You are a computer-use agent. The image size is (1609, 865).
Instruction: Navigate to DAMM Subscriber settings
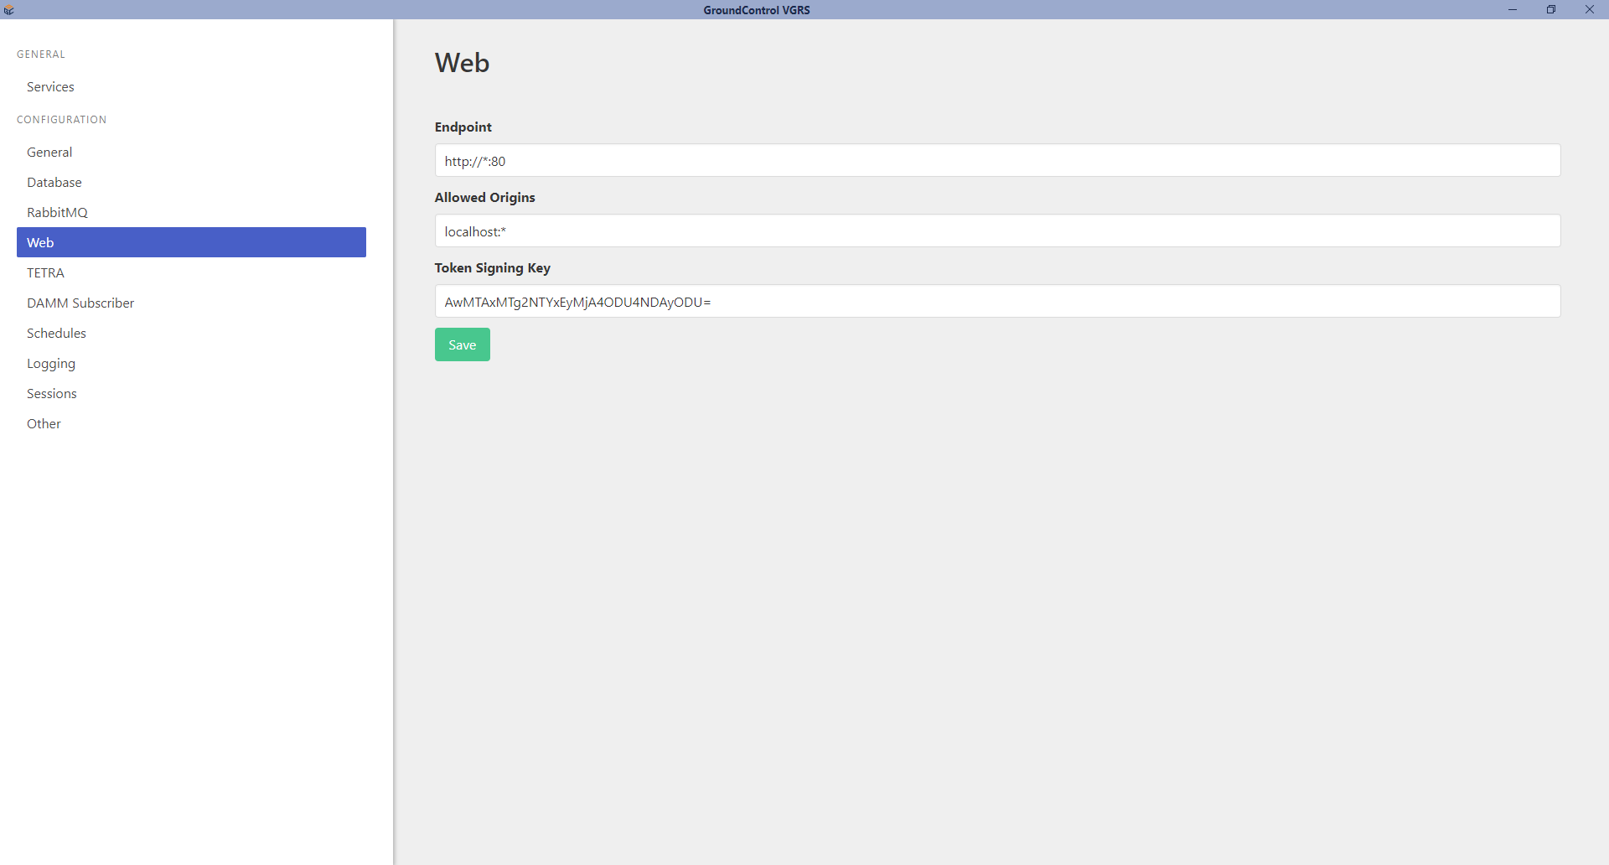coord(80,303)
